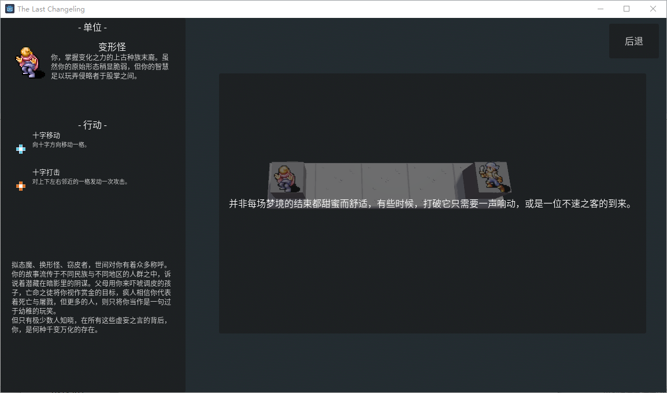Screen dimensions: 667x393
Task: Click the 十字移动 action label
Action: point(46,135)
